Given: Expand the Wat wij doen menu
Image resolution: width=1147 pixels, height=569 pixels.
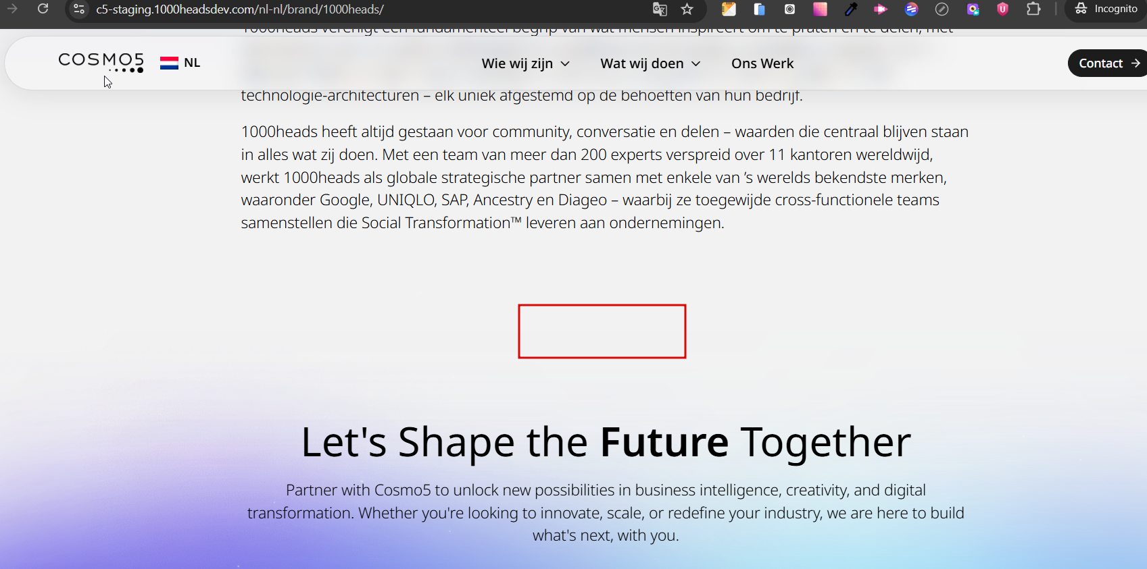Looking at the screenshot, I should click(x=650, y=63).
